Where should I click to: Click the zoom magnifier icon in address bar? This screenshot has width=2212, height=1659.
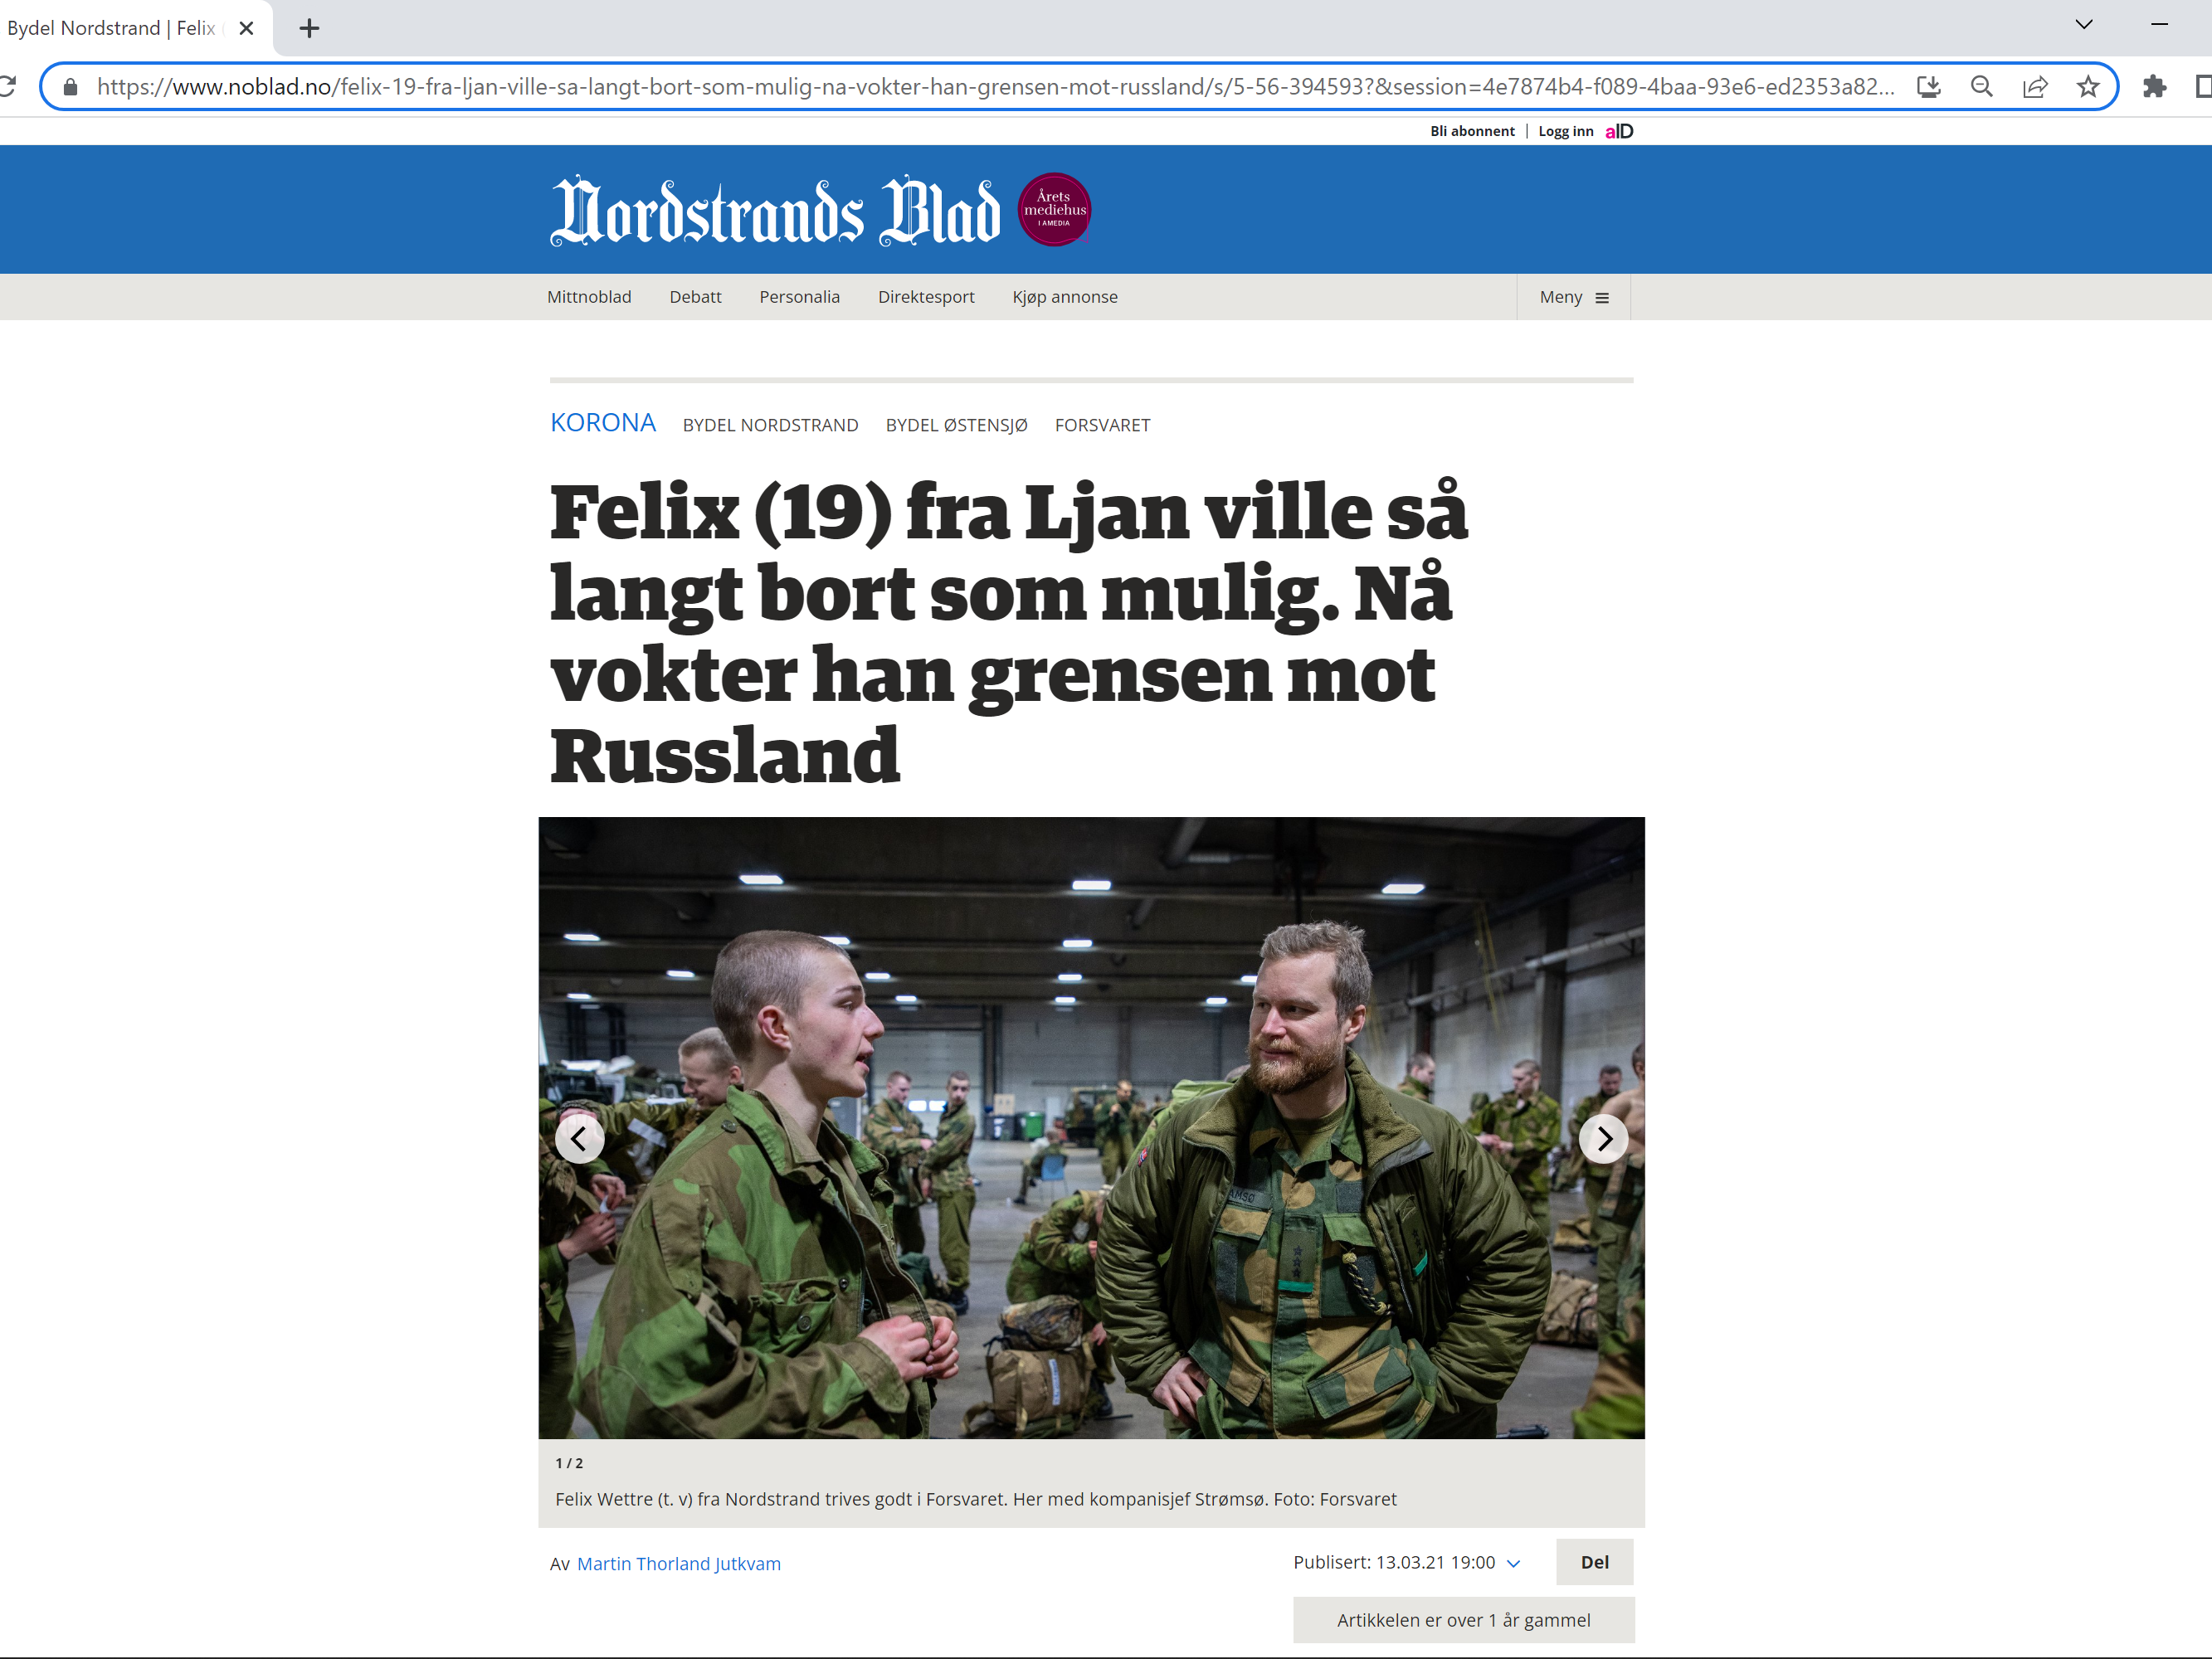(x=1981, y=86)
